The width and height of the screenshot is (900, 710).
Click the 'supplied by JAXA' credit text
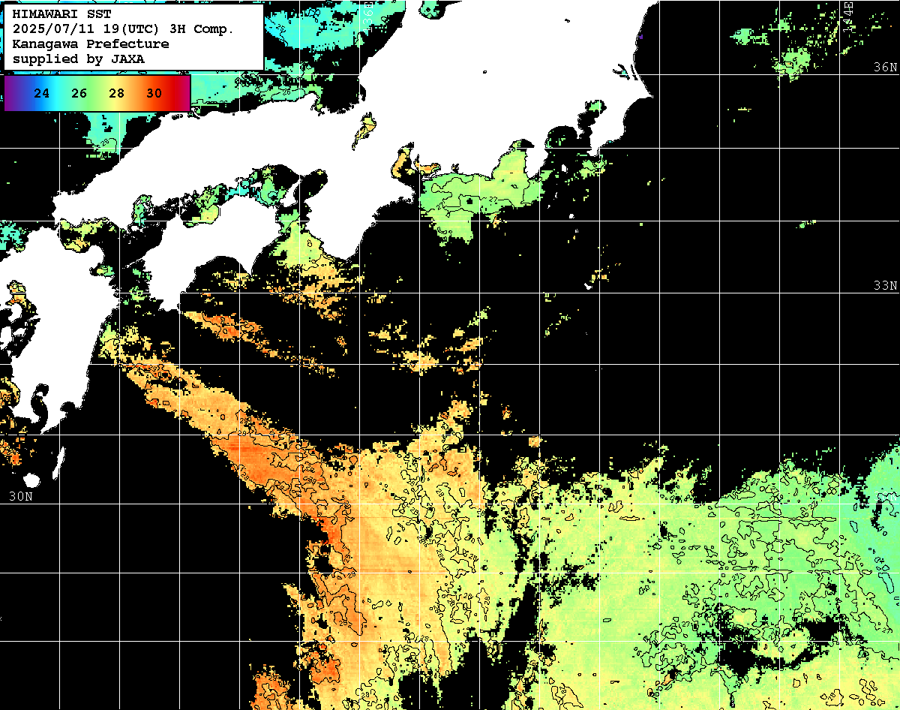pos(79,59)
